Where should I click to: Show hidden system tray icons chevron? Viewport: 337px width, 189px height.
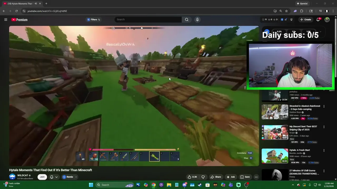(x=293, y=185)
